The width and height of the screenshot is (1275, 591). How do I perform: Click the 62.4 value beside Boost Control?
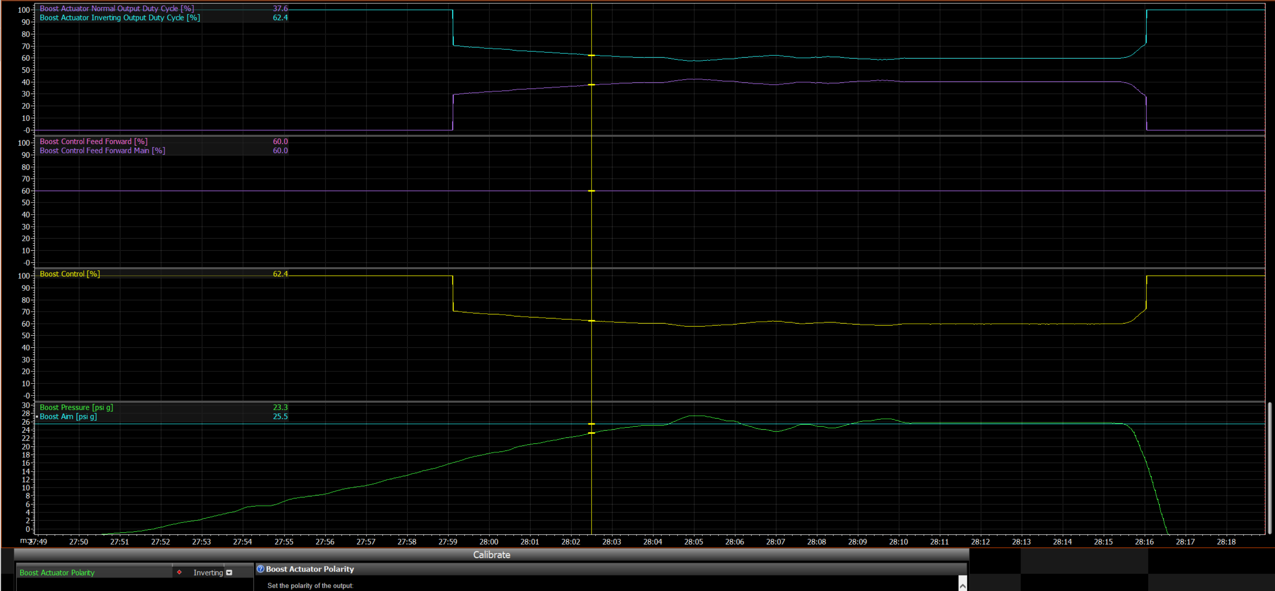pyautogui.click(x=280, y=274)
